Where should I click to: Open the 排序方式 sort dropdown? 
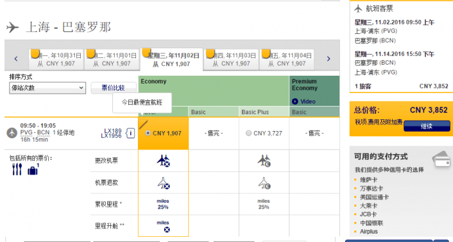coord(47,88)
